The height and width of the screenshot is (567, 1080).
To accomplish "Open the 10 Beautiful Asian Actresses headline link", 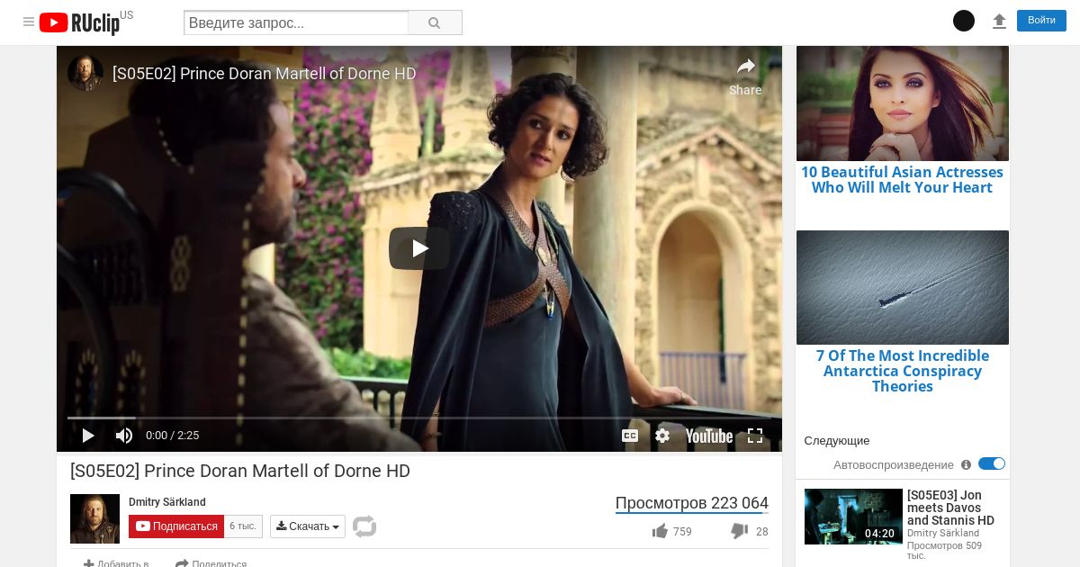I will (902, 180).
